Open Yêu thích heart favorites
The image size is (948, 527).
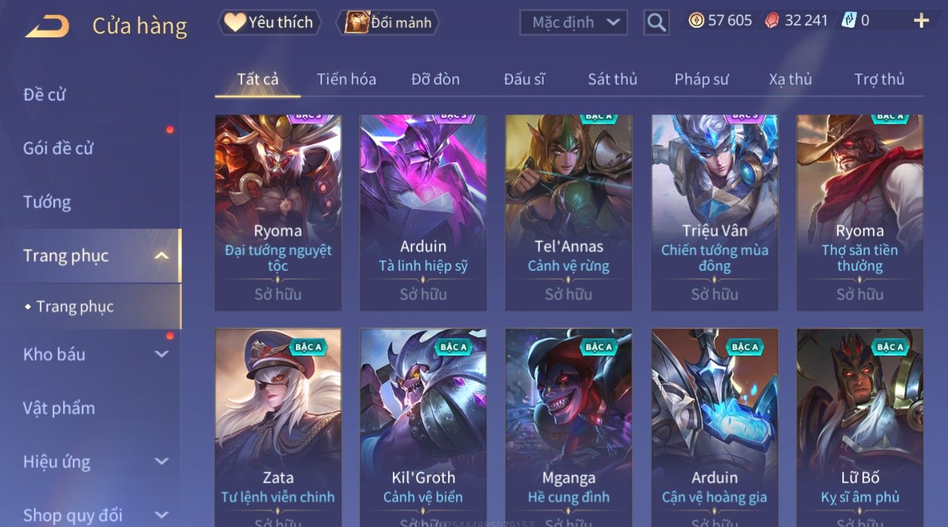[x=269, y=23]
